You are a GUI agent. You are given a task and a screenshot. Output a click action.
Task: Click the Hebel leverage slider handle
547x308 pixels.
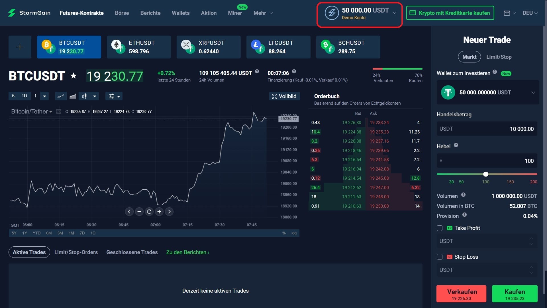(x=486, y=174)
